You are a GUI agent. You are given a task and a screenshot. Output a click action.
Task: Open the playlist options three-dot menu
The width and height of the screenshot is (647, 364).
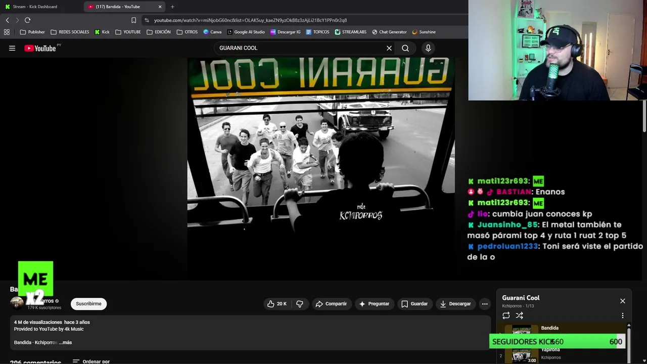tap(623, 315)
